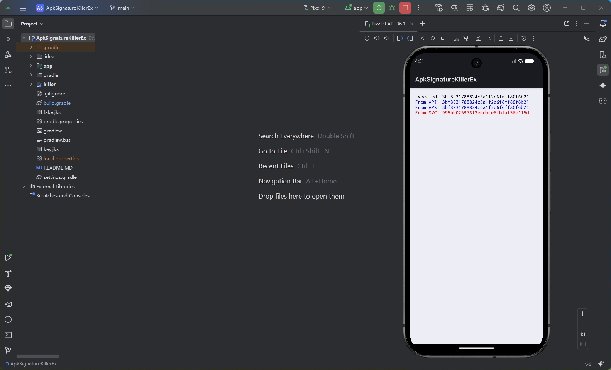Image resolution: width=611 pixels, height=370 pixels.
Task: Open Device Manager side icon
Action: pos(603,54)
